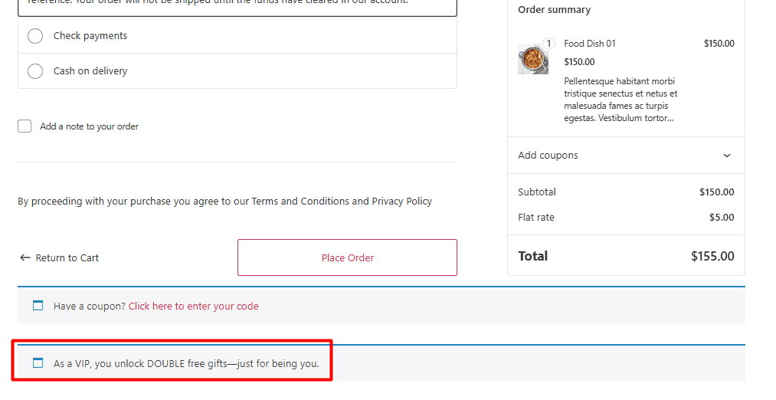Open the Terms and Conditions link
Screen dimensions: 776x400
(x=300, y=202)
